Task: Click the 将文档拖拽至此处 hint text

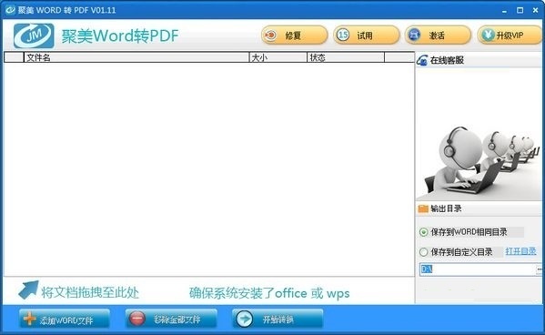Action: 90,292
